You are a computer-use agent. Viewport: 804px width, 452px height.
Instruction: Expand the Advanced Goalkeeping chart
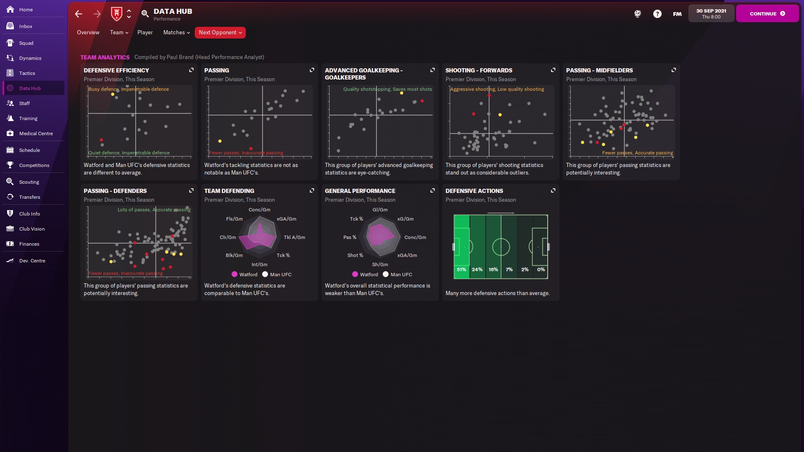(433, 70)
